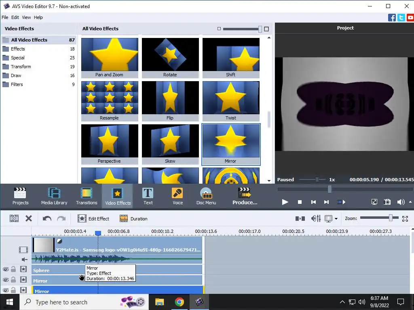Mute the preview volume speaker
The image size is (414, 310).
click(x=400, y=202)
